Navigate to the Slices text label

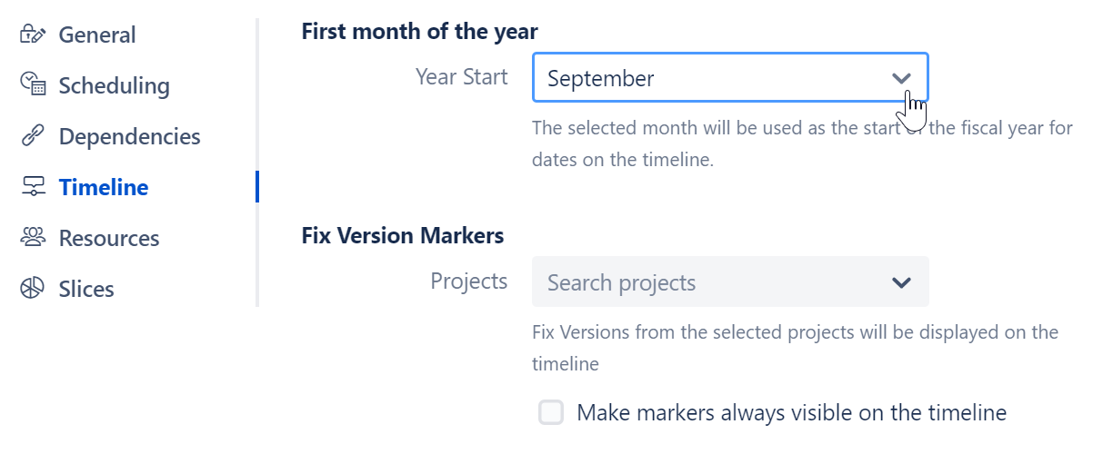pyautogui.click(x=86, y=289)
